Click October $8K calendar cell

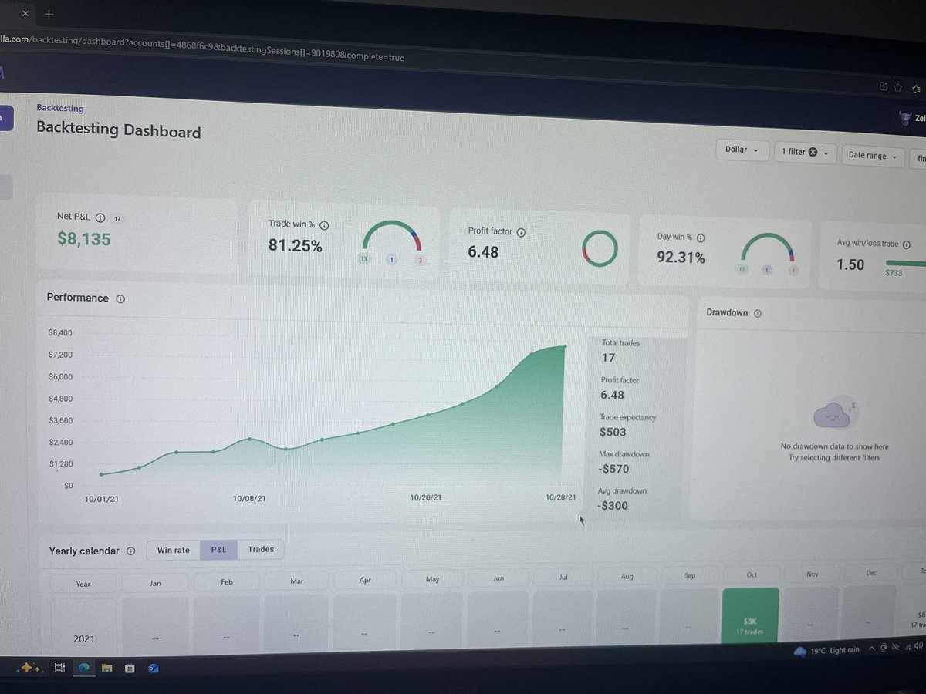(751, 617)
